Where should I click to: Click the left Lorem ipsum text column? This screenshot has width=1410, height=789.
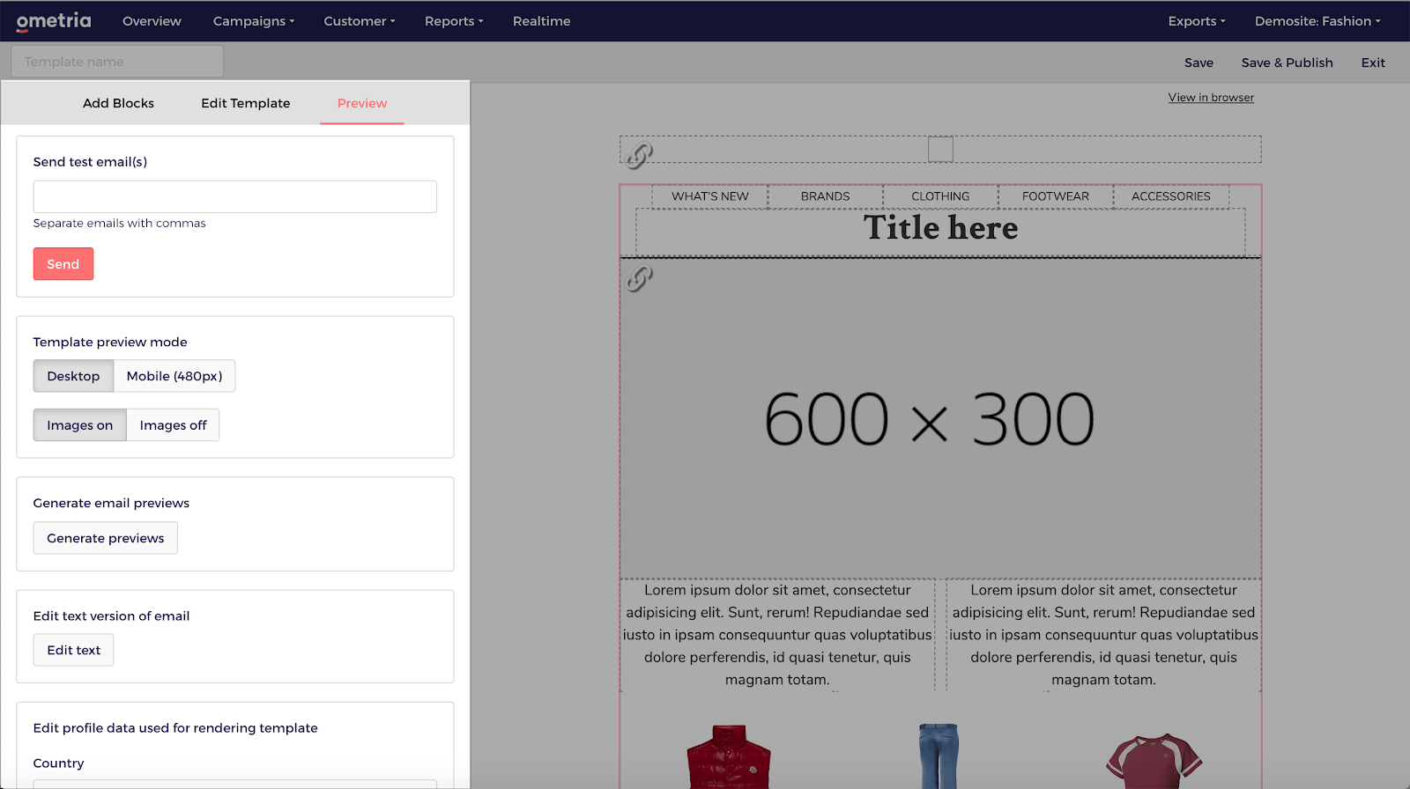[x=777, y=635]
